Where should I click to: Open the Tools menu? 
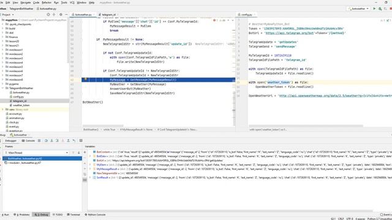coord(64,2)
